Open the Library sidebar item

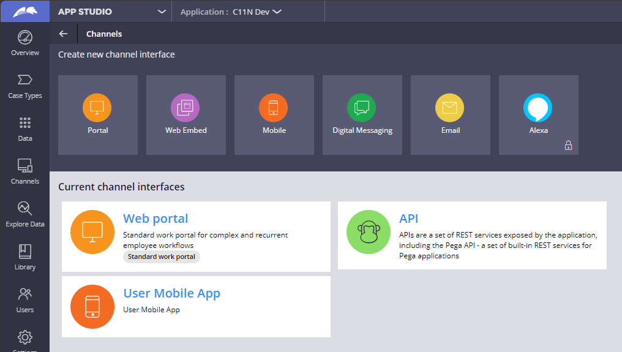24,257
